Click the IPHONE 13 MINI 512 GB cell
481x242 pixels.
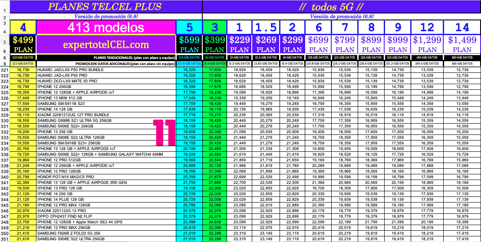click(106, 98)
